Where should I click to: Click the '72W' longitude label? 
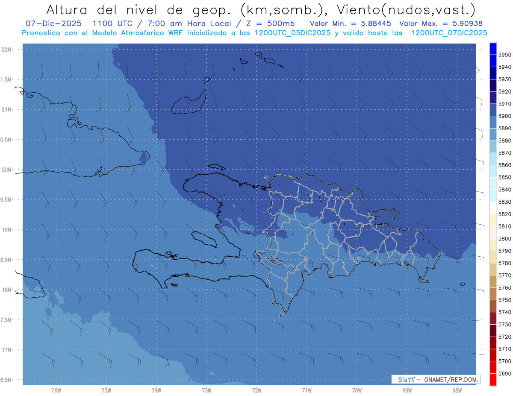pyautogui.click(x=256, y=390)
